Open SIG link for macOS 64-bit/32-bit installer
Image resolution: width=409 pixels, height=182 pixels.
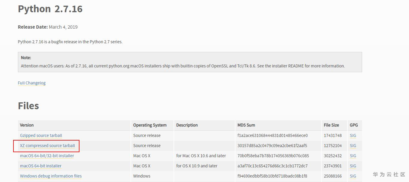353,156
